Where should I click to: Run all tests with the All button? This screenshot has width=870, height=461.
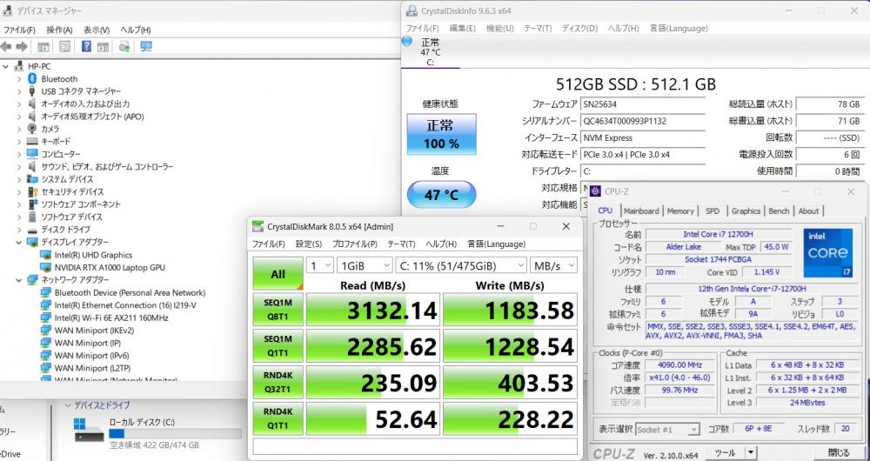pyautogui.click(x=278, y=274)
